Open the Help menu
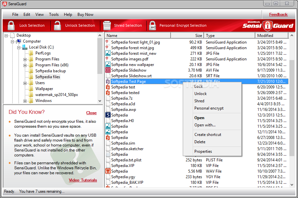The height and width of the screenshot is (198, 298). [68, 15]
